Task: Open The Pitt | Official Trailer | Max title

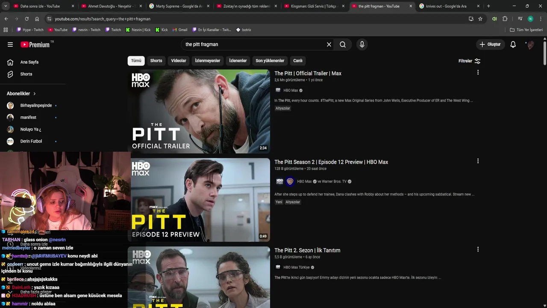Action: coord(308,74)
